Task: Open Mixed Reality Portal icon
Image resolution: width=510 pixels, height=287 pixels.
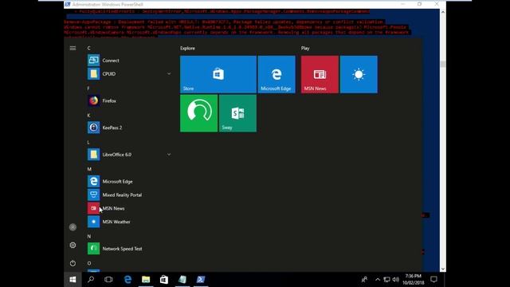Action: (93, 195)
